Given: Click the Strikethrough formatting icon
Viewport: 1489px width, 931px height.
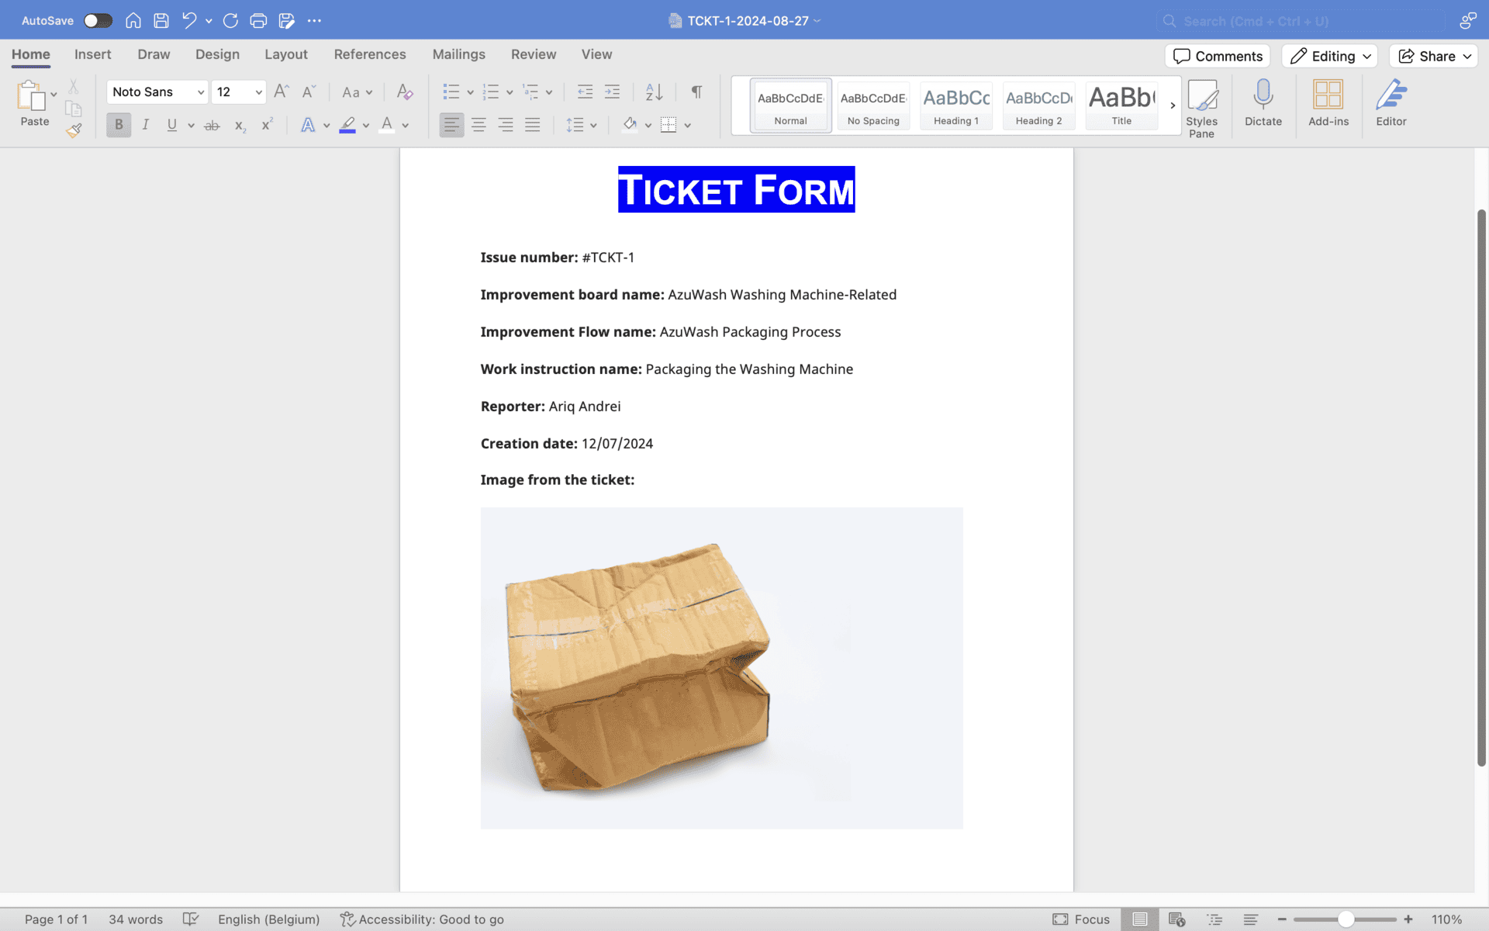Looking at the screenshot, I should click(212, 125).
